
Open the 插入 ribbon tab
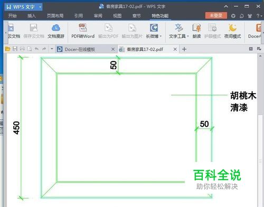[x=32, y=16]
